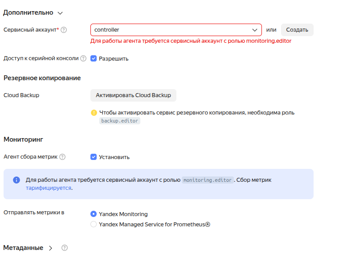The height and width of the screenshot is (262, 351).
Task: Collapse the Дополнительно section
Action: click(60, 13)
